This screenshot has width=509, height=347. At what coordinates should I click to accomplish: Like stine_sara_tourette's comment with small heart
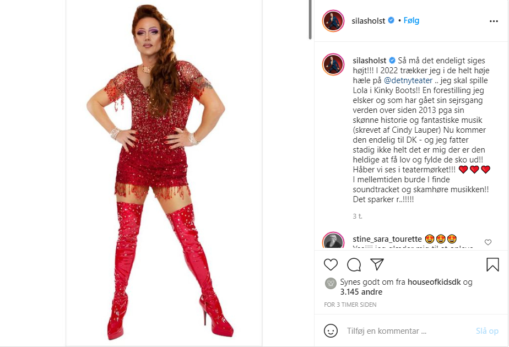tap(488, 242)
